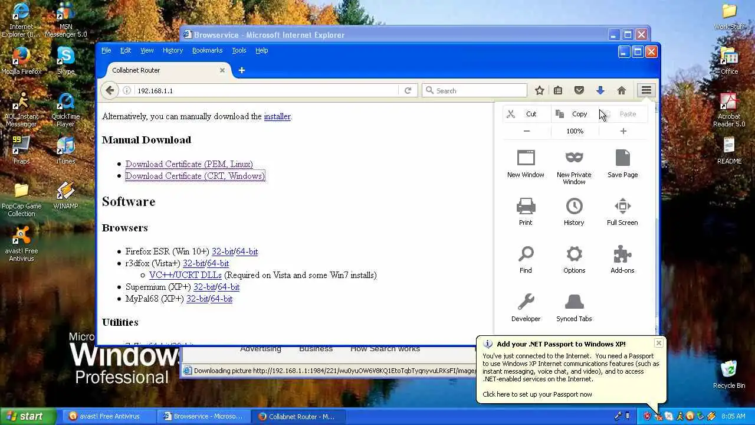This screenshot has height=425, width=755.
Task: Download MyPal68 32-bit
Action: (197, 299)
